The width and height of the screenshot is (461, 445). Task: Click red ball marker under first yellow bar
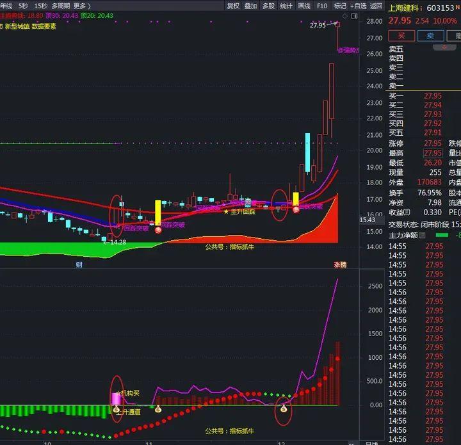tap(158, 230)
